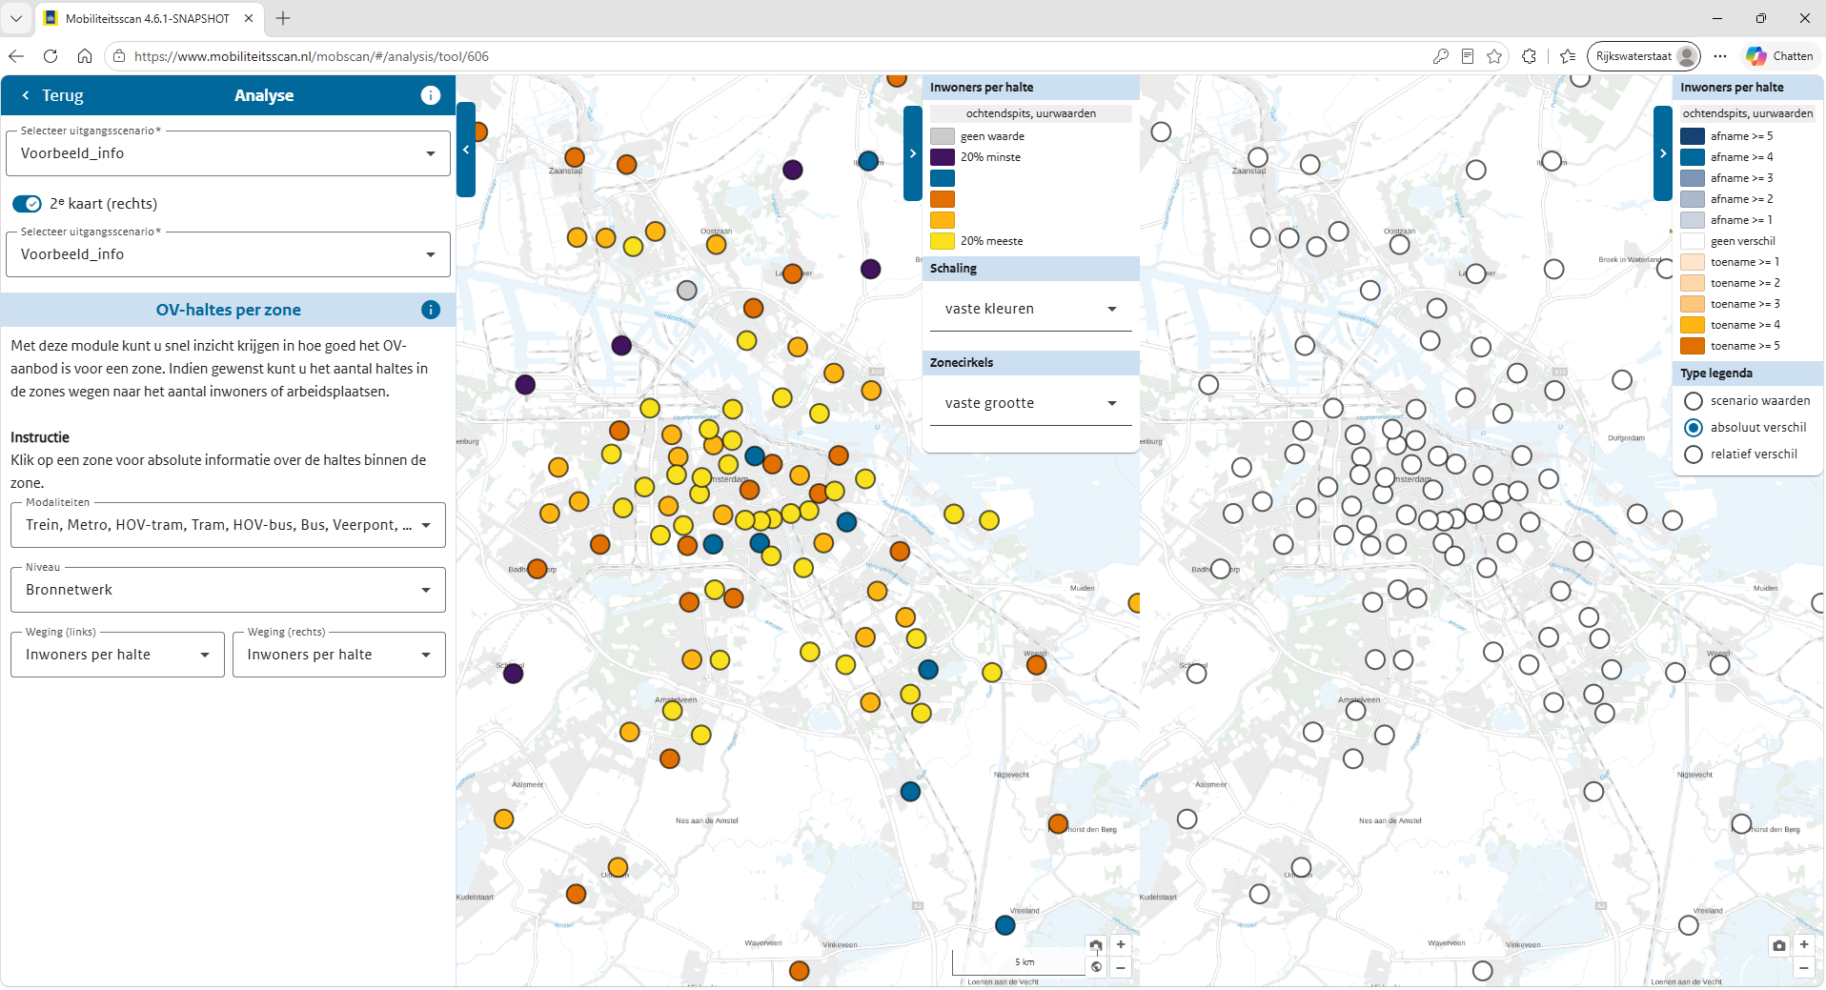This screenshot has height=990, width=1826.
Task: Collapse the left map legend panel
Action: tap(913, 153)
